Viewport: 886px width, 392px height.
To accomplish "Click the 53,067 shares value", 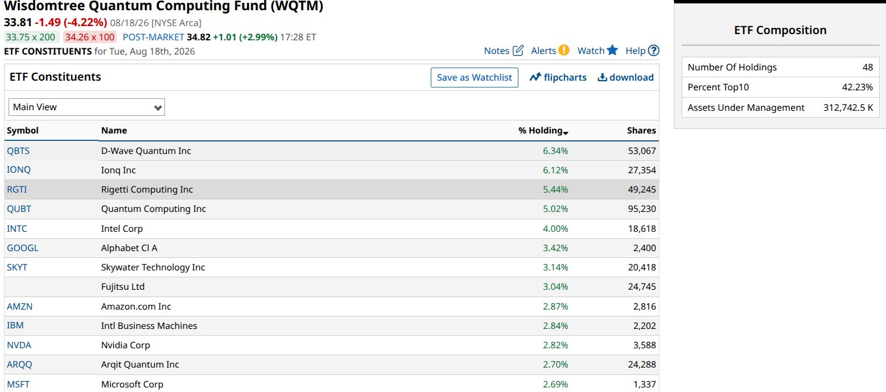I will [x=642, y=151].
